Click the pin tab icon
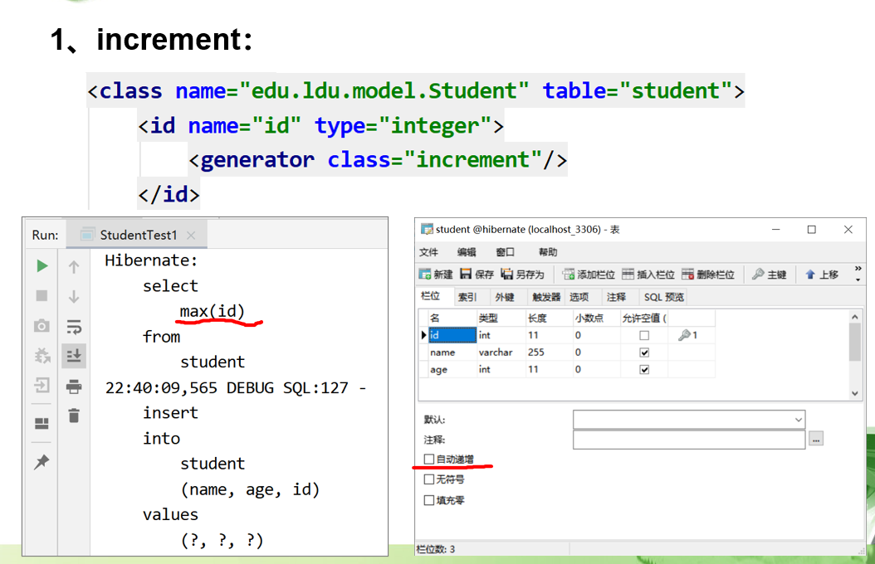The image size is (875, 564). click(x=42, y=462)
